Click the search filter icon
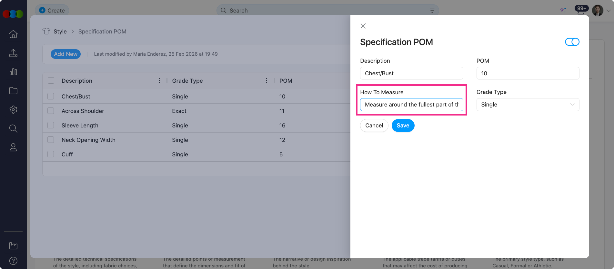This screenshot has width=614, height=269. 432,11
